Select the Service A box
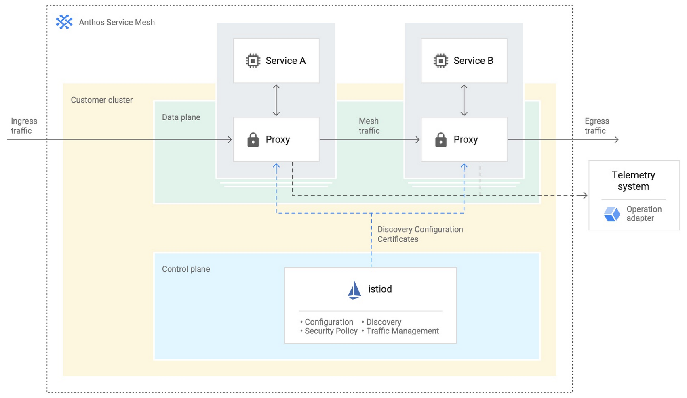 pyautogui.click(x=276, y=61)
